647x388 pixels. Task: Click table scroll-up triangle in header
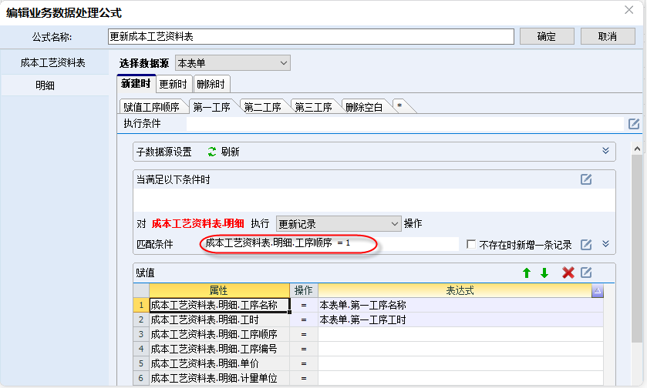597,291
